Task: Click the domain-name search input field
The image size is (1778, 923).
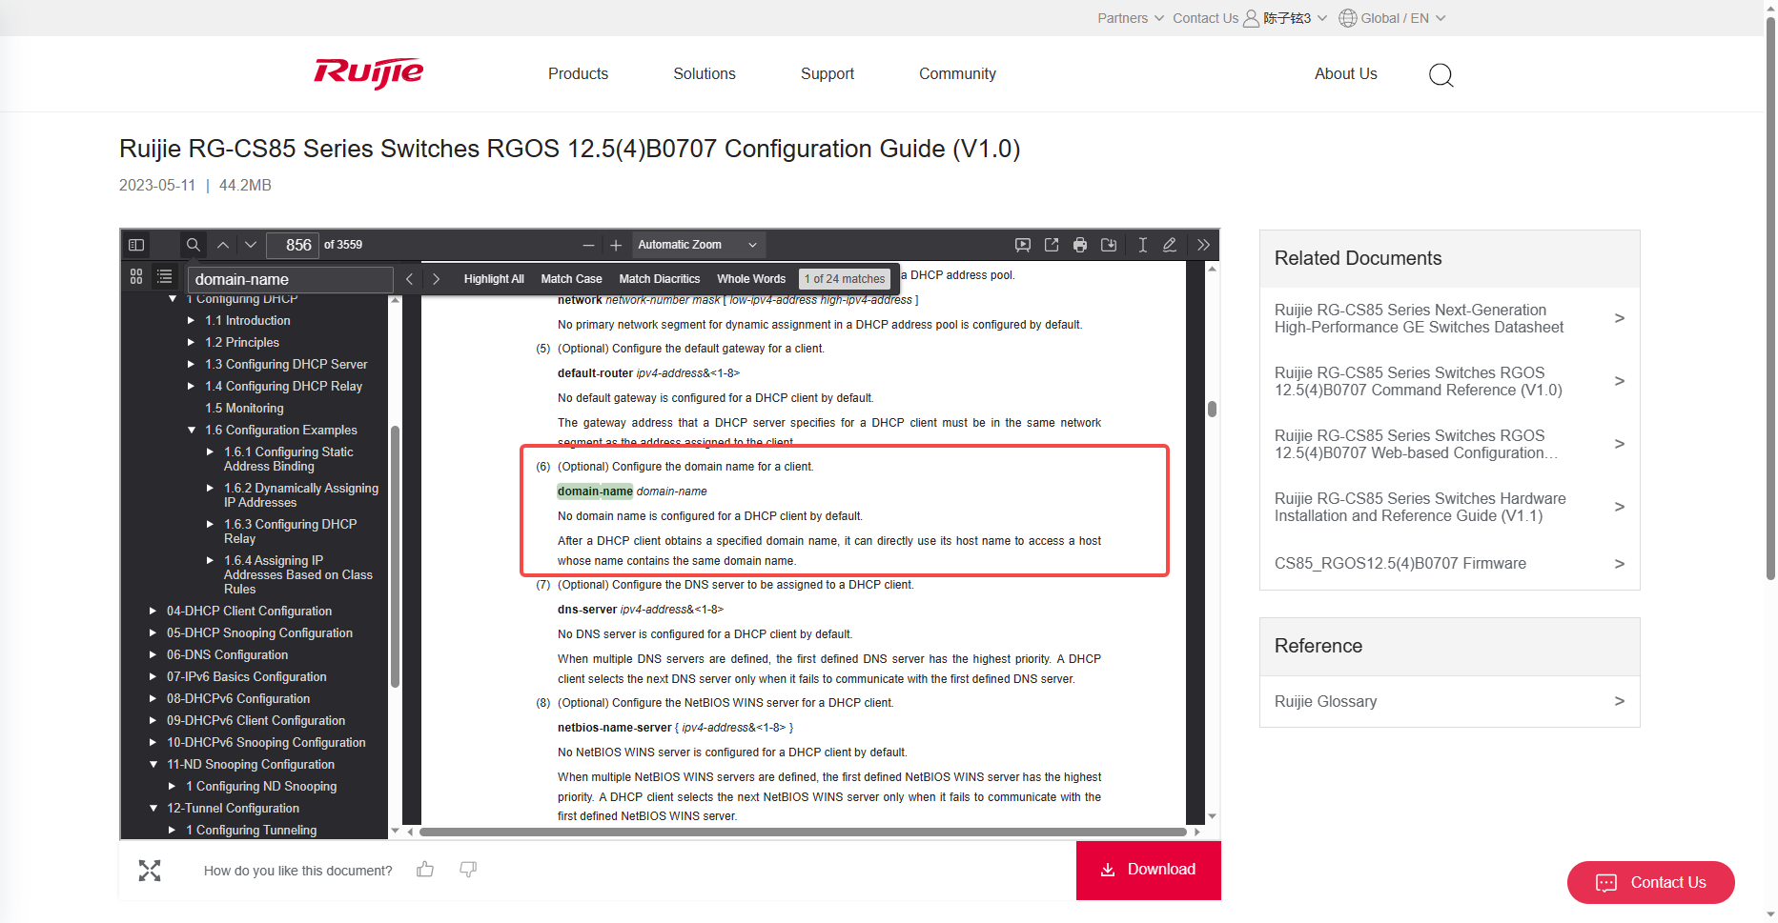Action: (x=291, y=279)
